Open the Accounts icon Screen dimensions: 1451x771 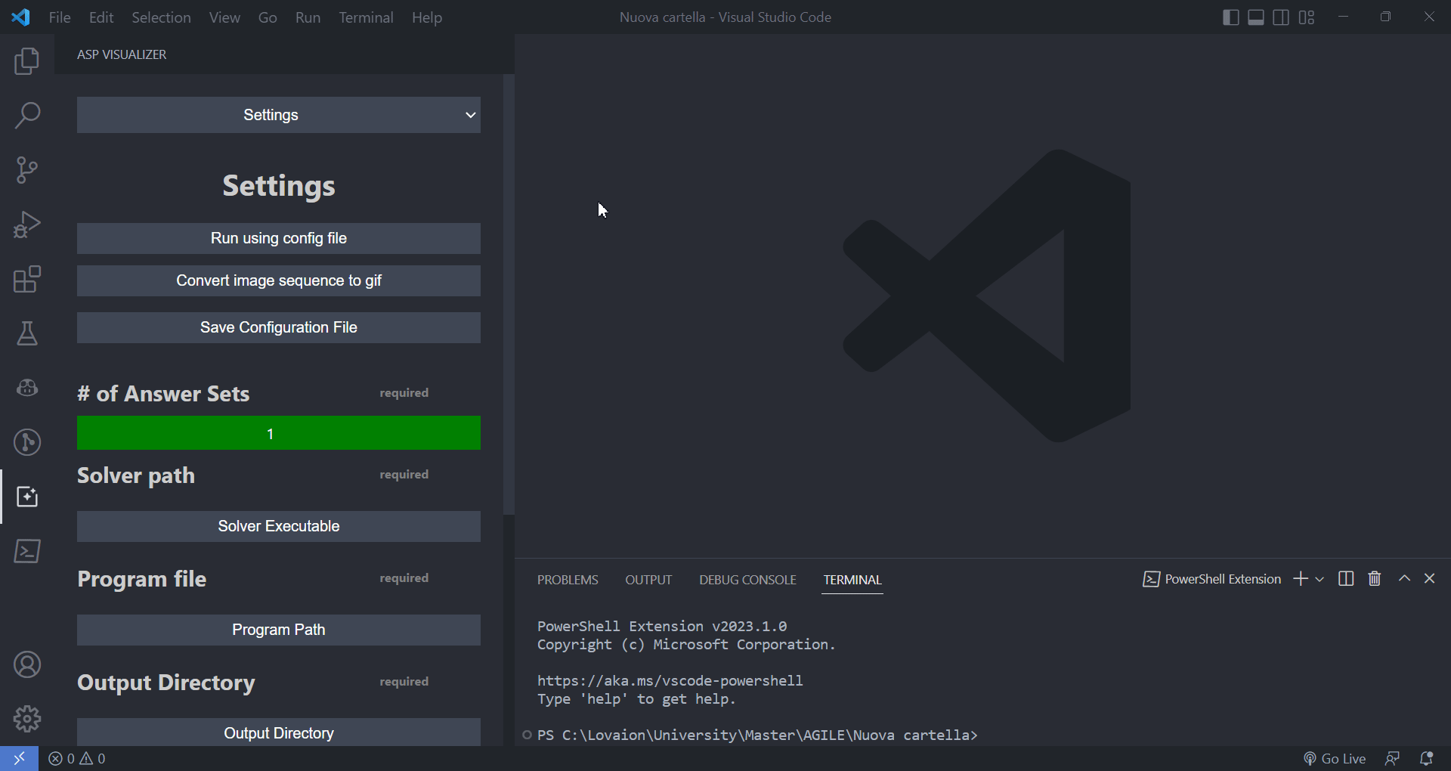coord(27,664)
